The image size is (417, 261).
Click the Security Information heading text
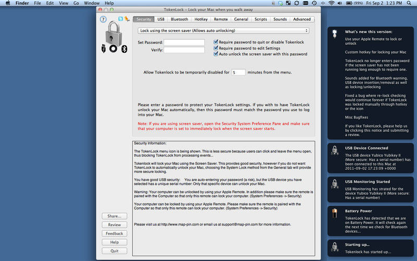pyautogui.click(x=150, y=143)
